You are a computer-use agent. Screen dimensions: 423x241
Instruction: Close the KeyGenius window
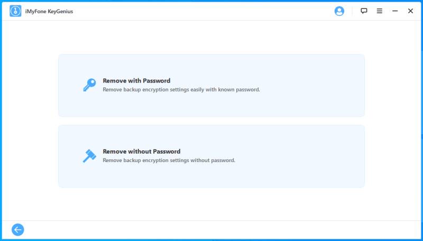coord(410,11)
